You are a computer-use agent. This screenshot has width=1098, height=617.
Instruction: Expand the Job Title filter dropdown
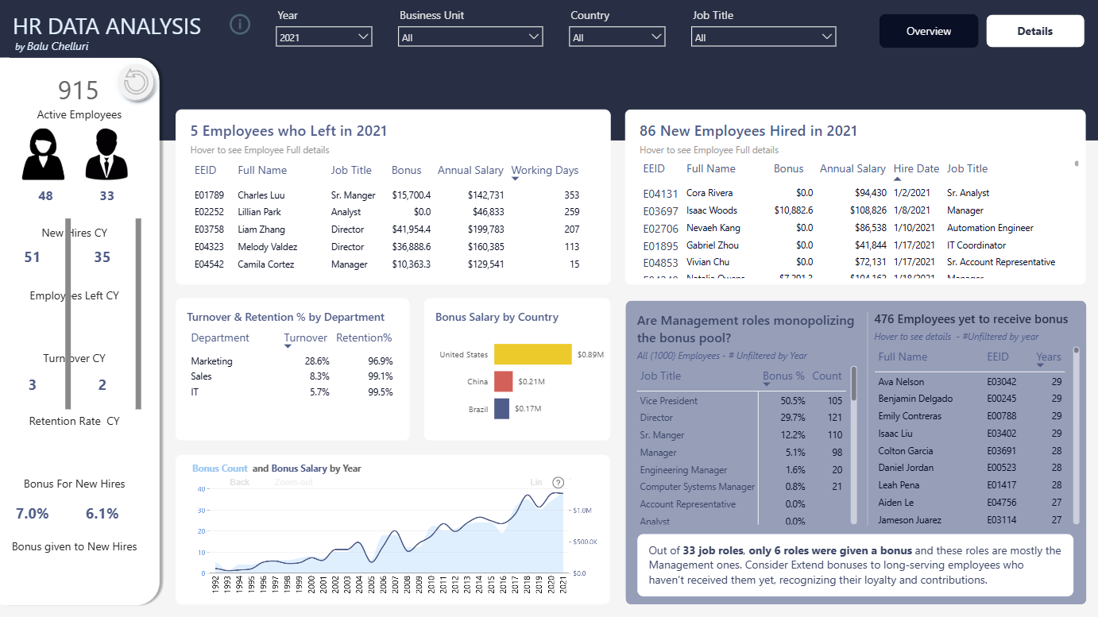tap(764, 37)
